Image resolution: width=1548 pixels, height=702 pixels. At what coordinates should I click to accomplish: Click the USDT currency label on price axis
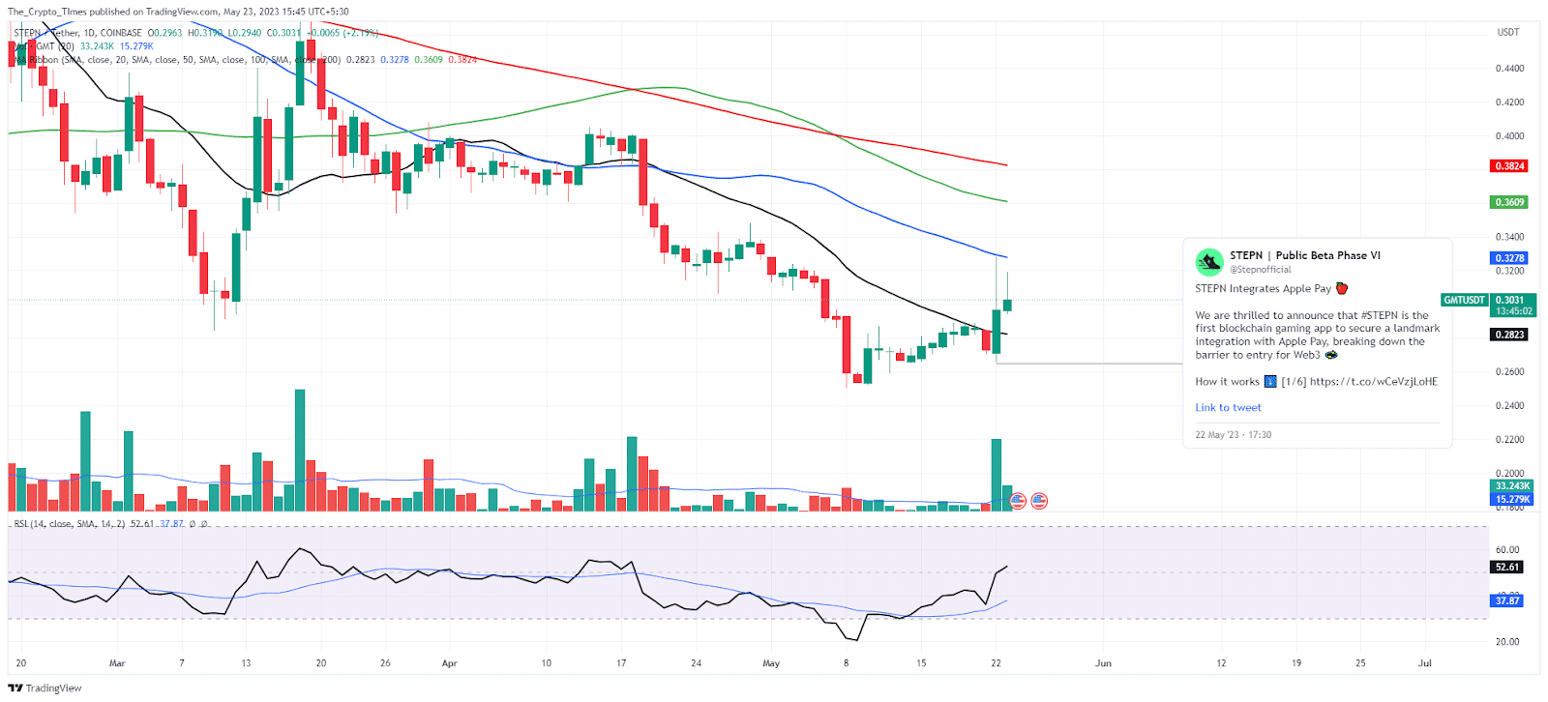[x=1508, y=32]
